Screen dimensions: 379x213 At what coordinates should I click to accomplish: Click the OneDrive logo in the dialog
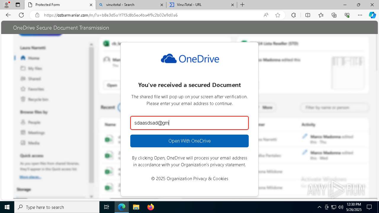(190, 59)
